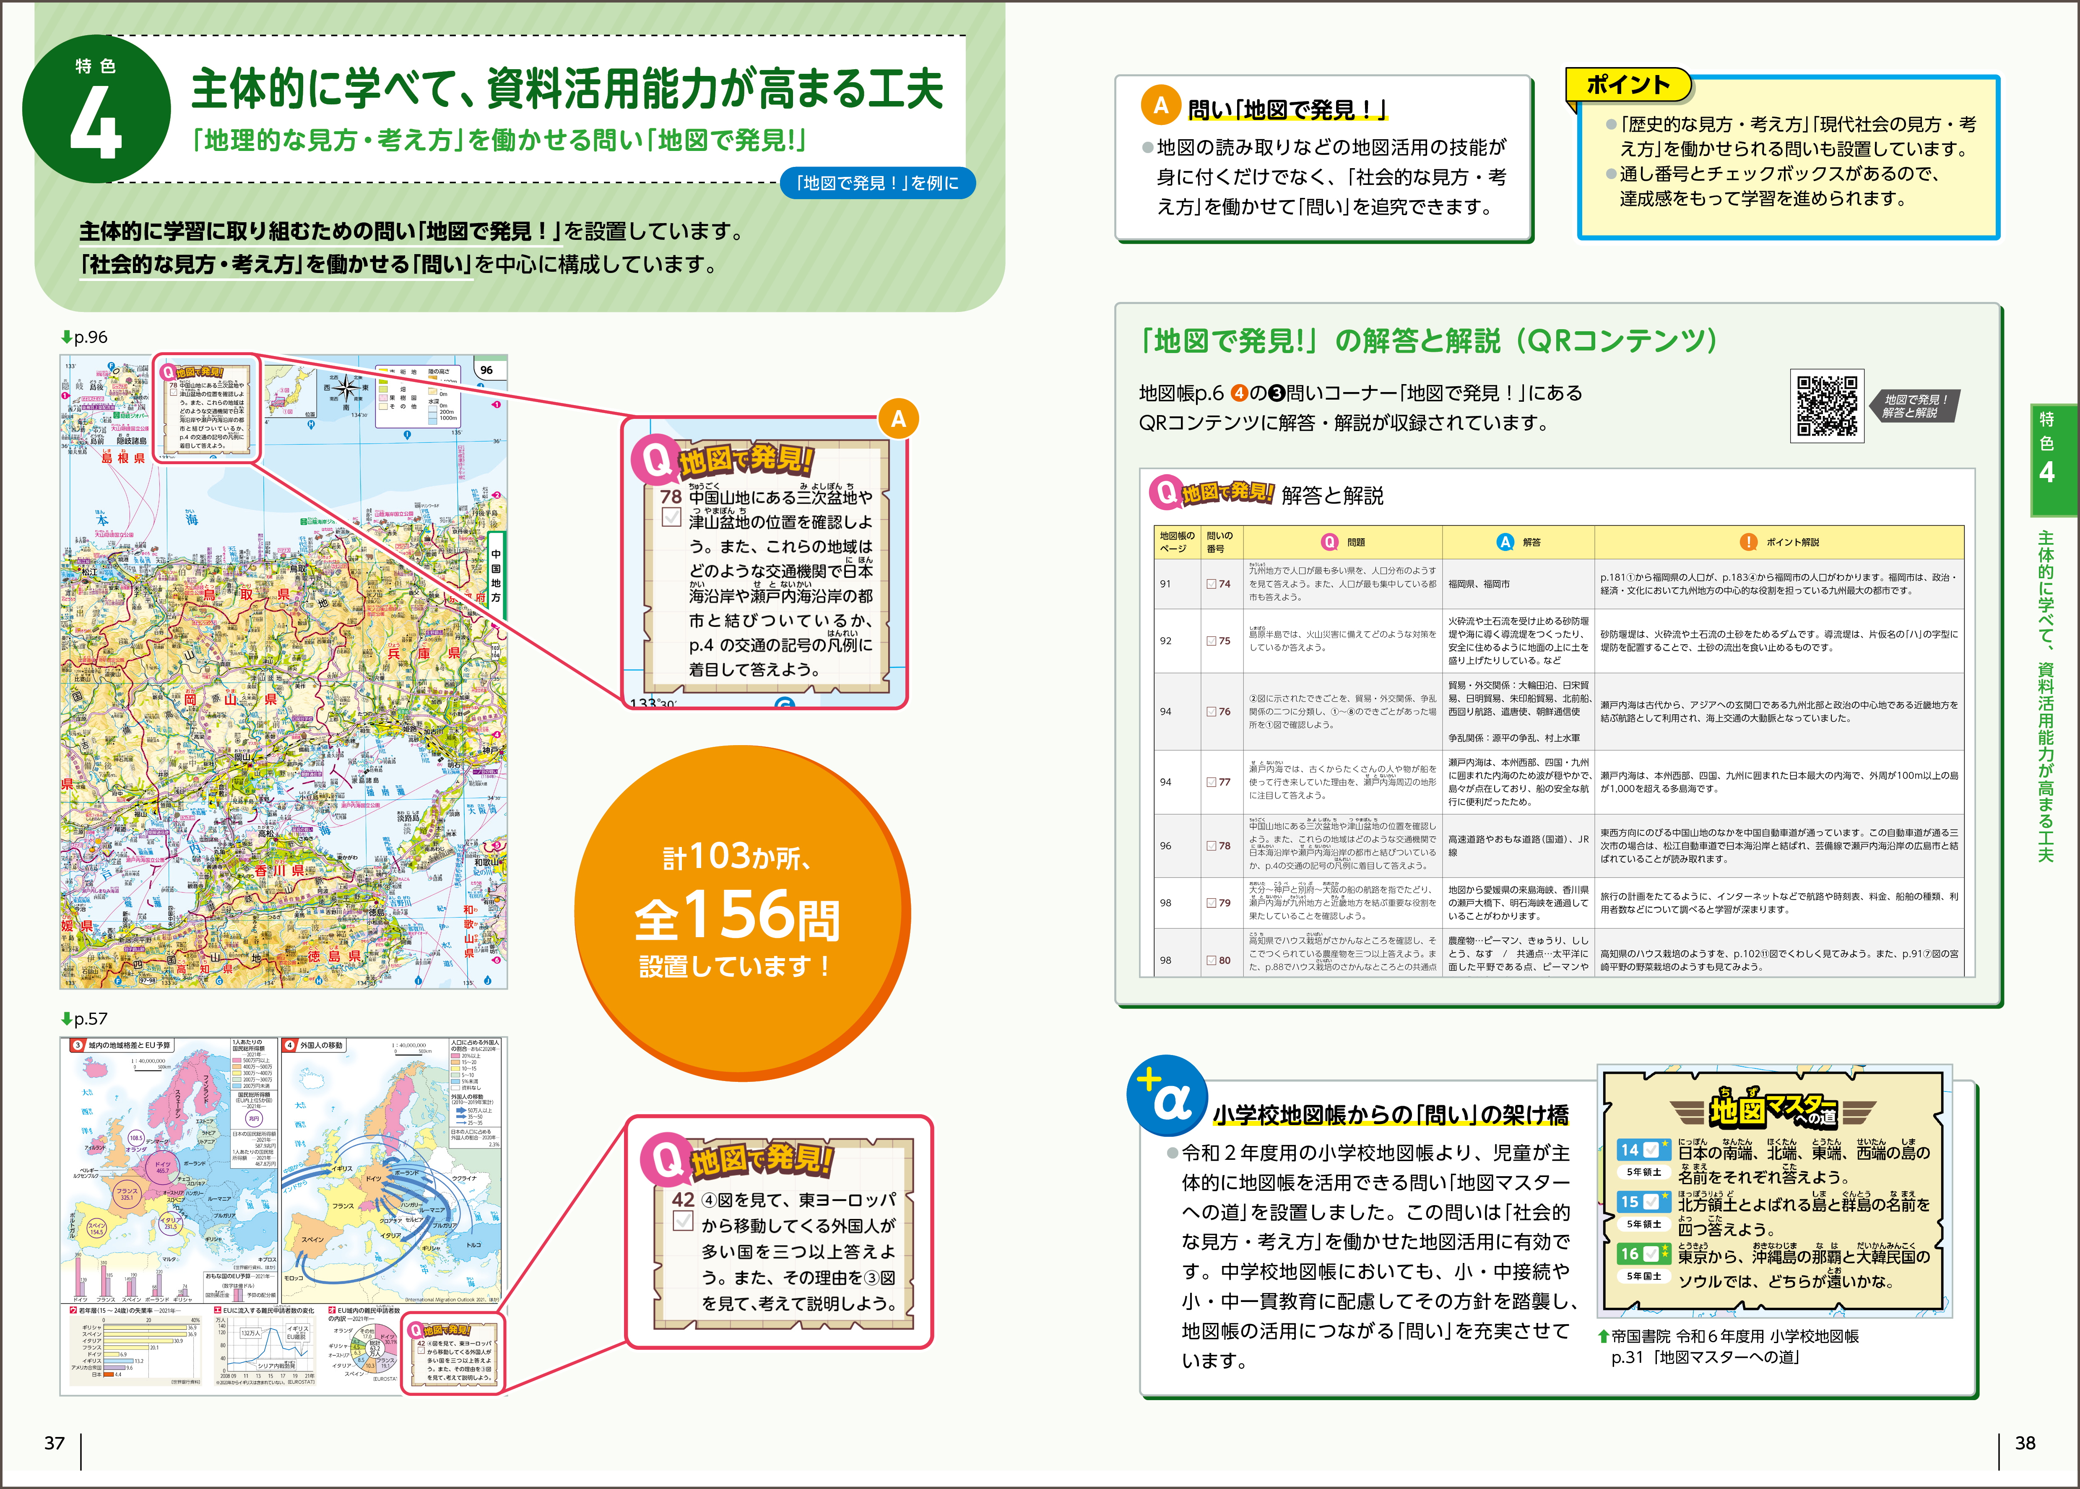This screenshot has width=2080, height=1489.
Task: Click the blue A icon in 解答 column header
Action: 1505,542
